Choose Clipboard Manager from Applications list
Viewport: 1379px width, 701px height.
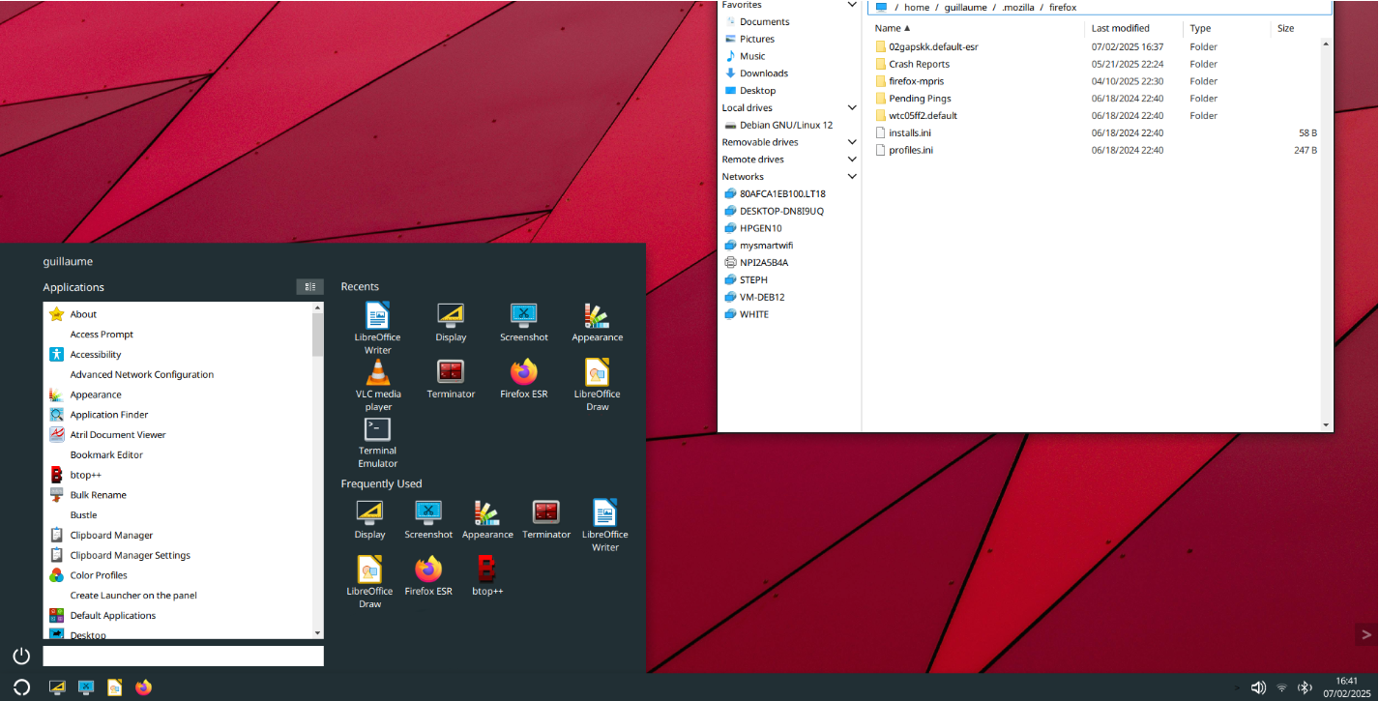coord(111,536)
